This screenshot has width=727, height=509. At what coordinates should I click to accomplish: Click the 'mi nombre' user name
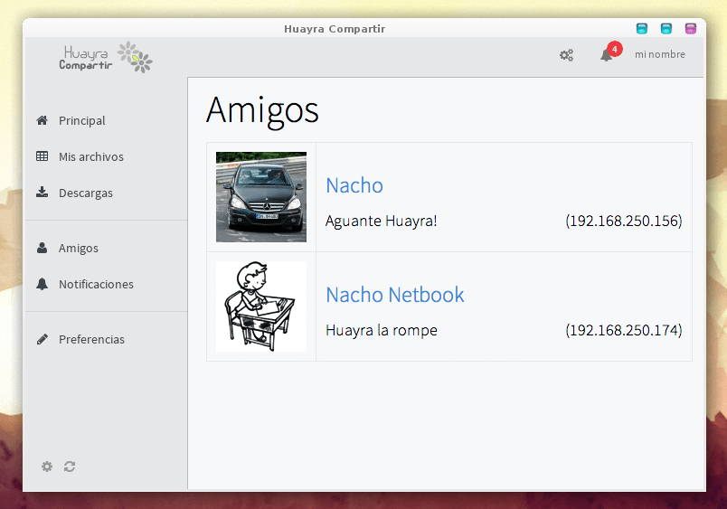coord(659,55)
